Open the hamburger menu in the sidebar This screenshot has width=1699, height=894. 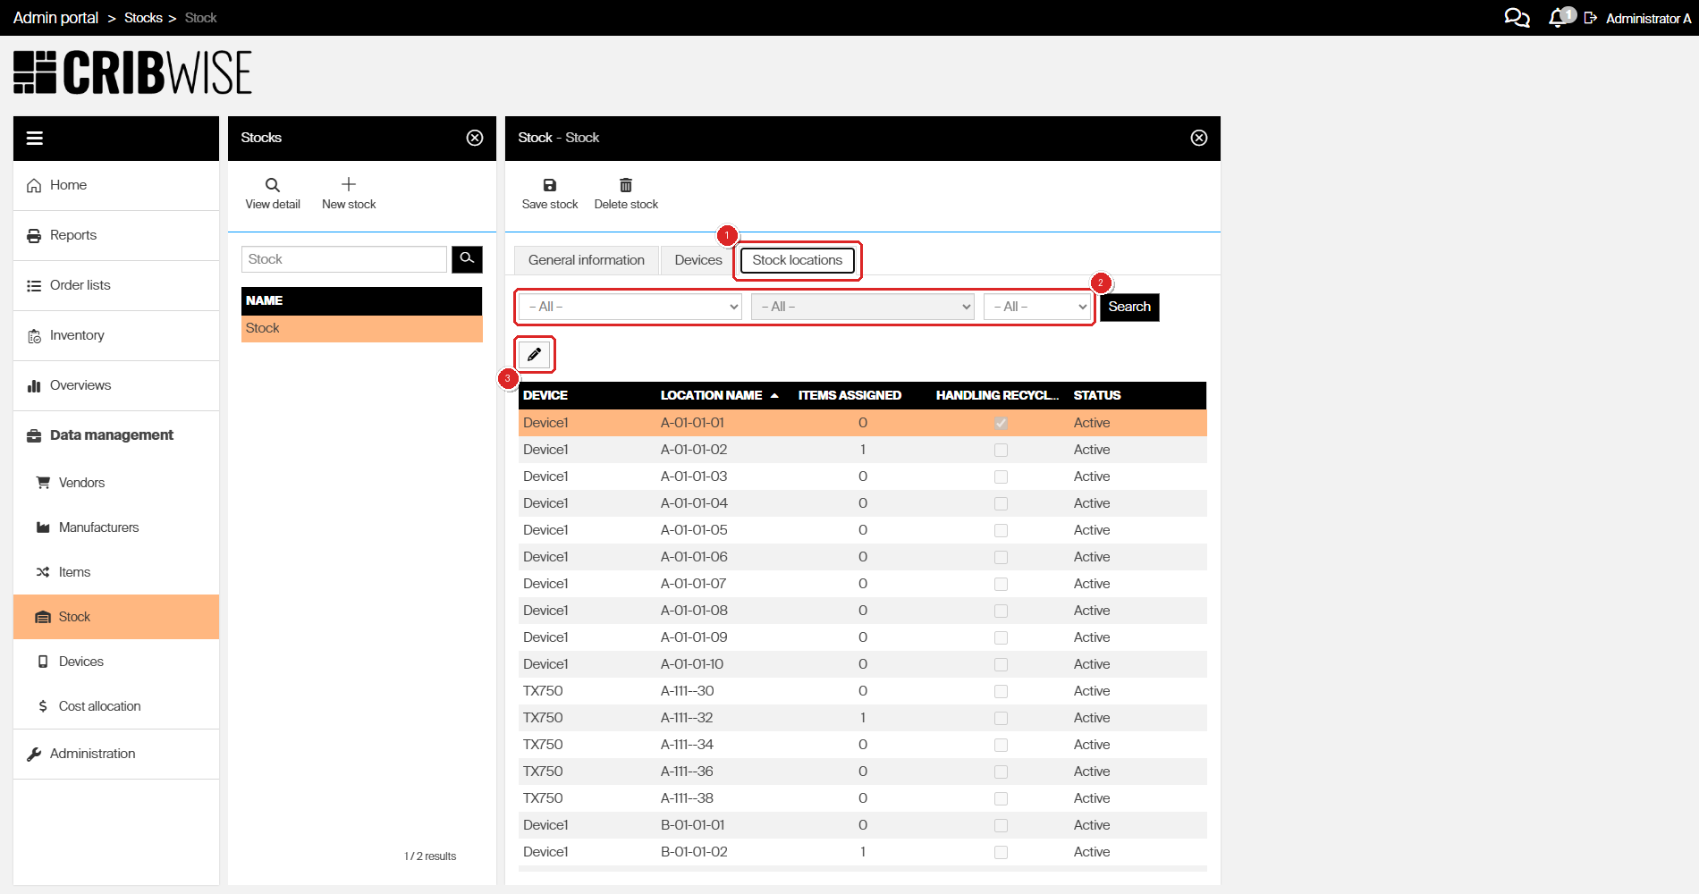click(x=35, y=138)
